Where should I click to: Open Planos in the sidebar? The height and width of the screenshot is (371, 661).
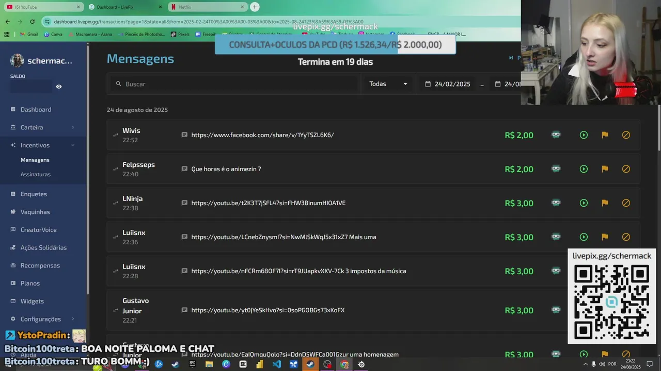pyautogui.click(x=30, y=283)
